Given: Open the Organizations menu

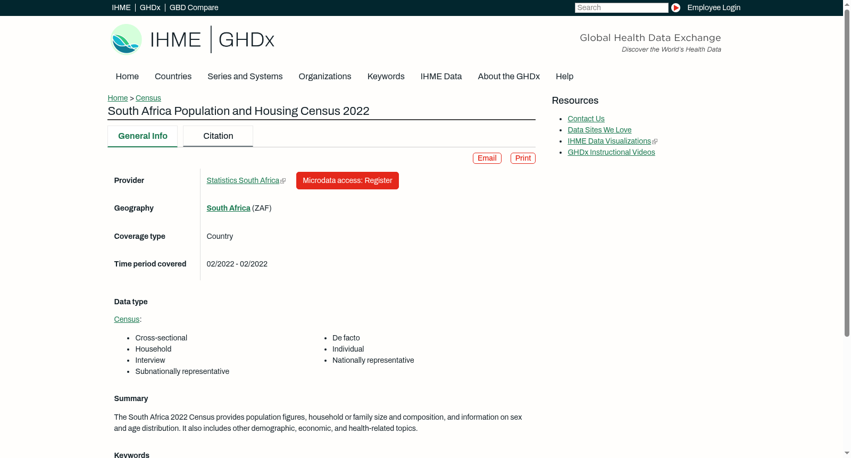Looking at the screenshot, I should [x=325, y=76].
